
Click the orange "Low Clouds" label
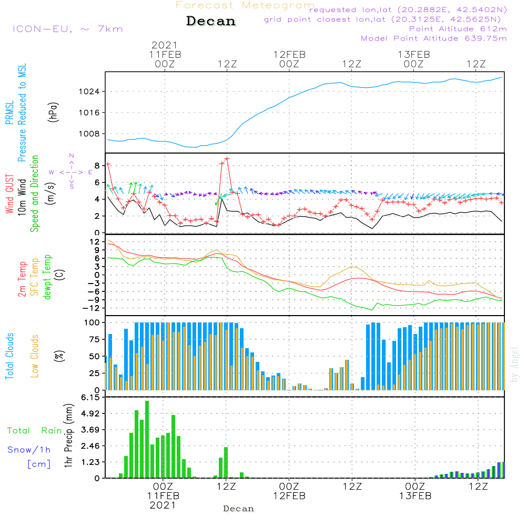tap(34, 356)
